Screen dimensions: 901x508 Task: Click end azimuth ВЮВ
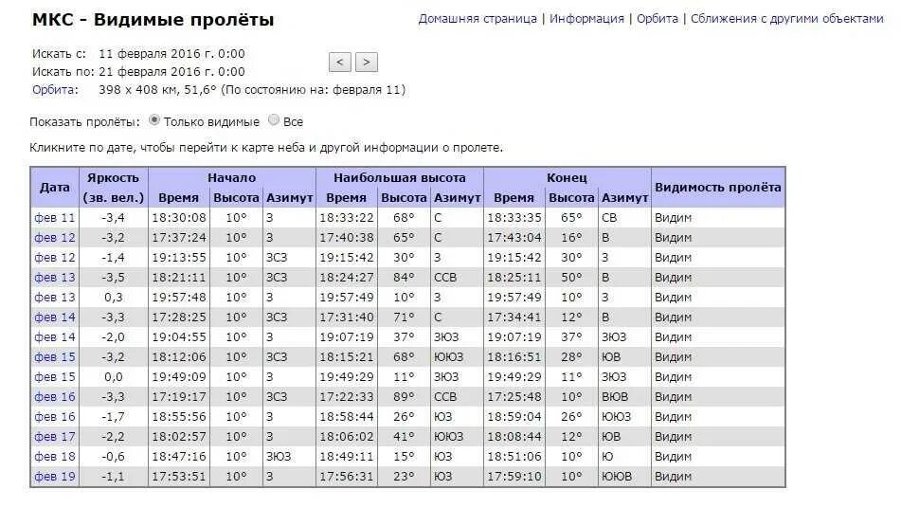615,397
